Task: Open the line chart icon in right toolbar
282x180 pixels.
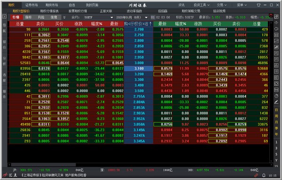Action: pyautogui.click(x=276, y=41)
